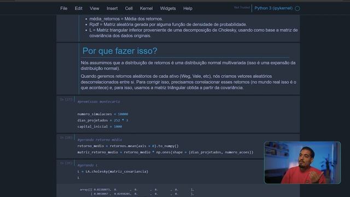Image resolution: width=350 pixels, height=197 pixels.
Task: Click the paragraph starting 'Nós assumimos que a distribuição'
Action: click(188, 66)
